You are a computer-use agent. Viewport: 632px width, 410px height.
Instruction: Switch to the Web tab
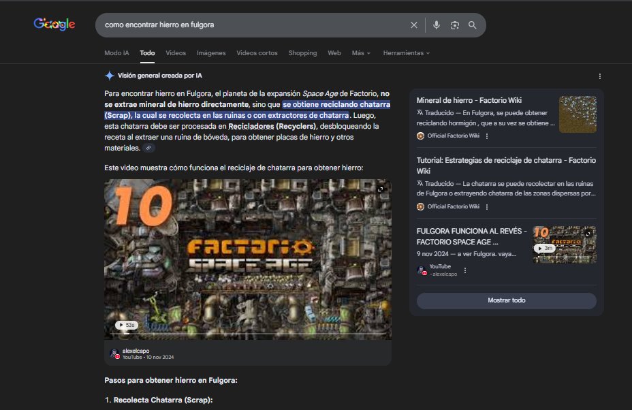[334, 53]
